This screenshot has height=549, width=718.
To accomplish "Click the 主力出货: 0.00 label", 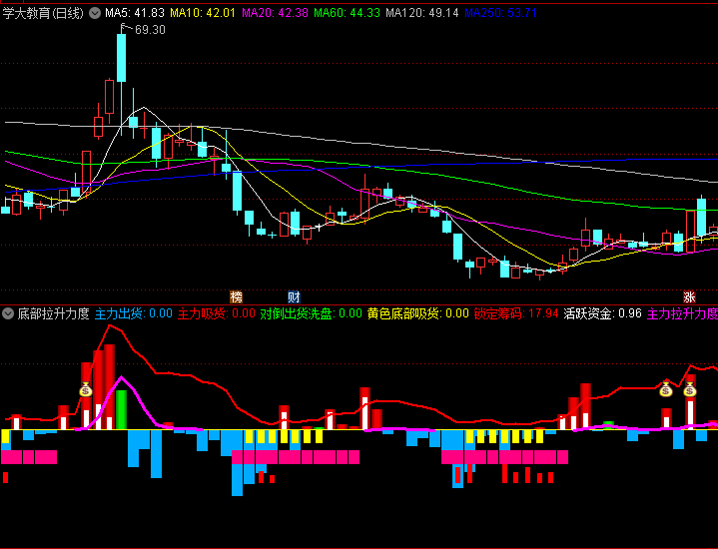I will [x=133, y=313].
